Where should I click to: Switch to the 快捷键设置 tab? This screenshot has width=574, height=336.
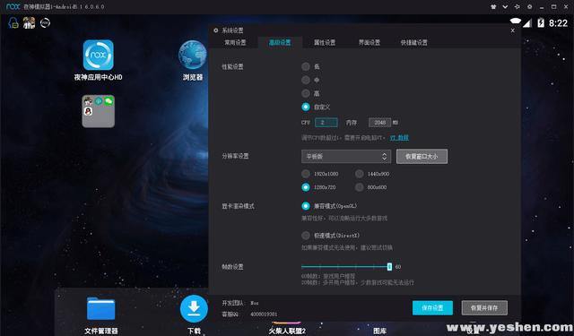tap(414, 43)
